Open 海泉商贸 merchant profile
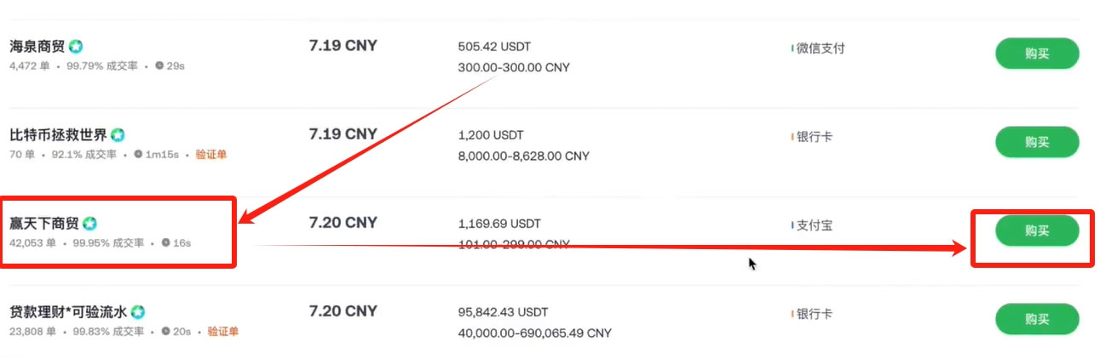The image size is (1100, 358). [x=37, y=47]
